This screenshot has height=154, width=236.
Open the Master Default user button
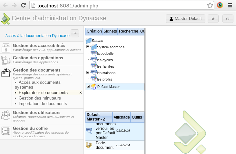[x=185, y=19]
